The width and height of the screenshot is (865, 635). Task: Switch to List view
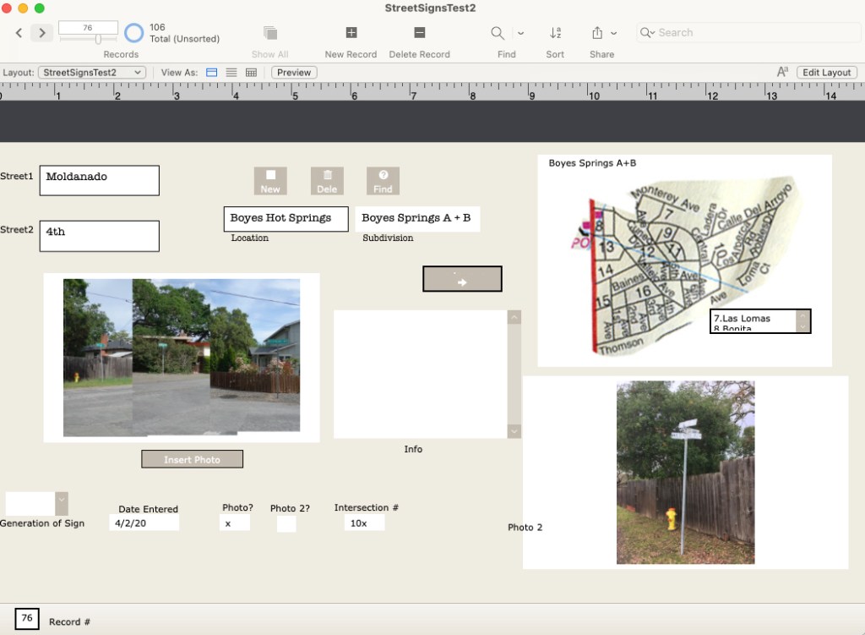pos(231,73)
